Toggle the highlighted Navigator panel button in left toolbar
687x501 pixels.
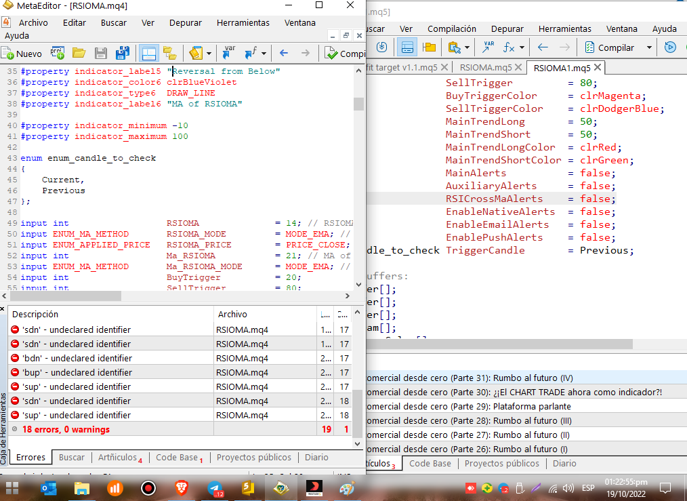148,54
